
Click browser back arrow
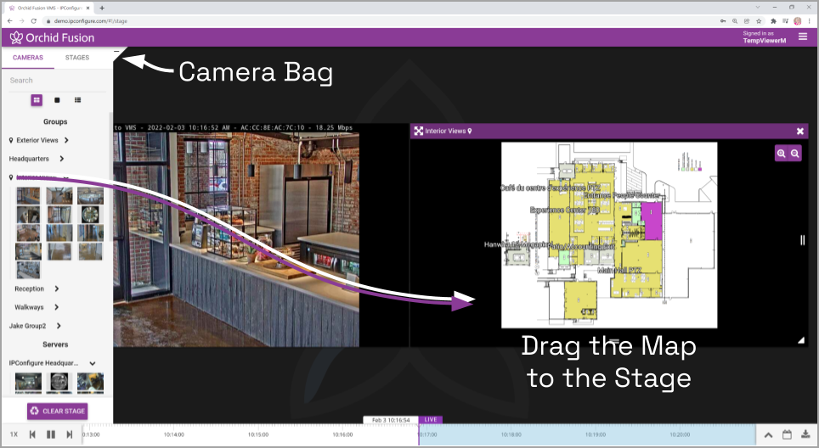9,21
